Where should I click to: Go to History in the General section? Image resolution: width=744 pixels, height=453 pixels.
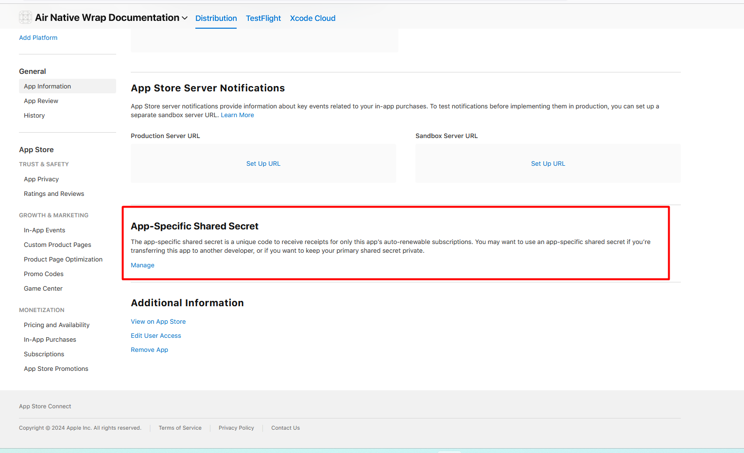(x=34, y=115)
